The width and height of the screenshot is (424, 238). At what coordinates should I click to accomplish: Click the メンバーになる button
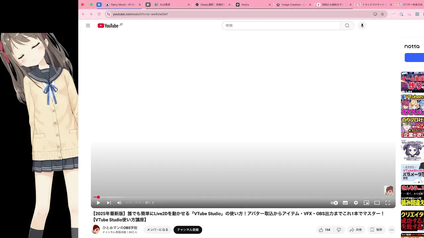click(x=158, y=230)
